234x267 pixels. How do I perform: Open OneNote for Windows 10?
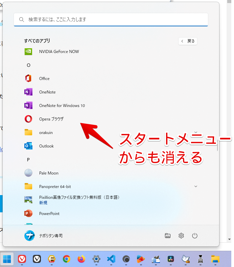point(111,106)
